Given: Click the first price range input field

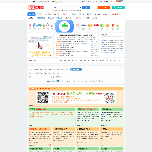Looking at the screenshot, I should pyautogui.click(x=39, y=77).
